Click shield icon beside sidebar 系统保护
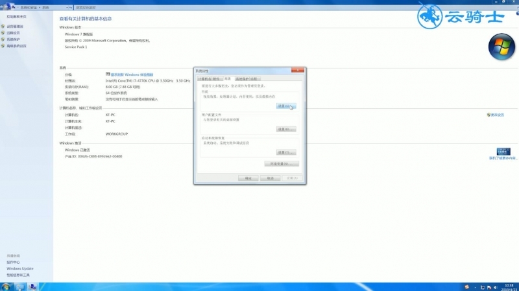The width and height of the screenshot is (519, 291). (x=3, y=40)
